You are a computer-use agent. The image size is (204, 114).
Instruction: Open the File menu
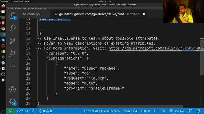click(8, 8)
